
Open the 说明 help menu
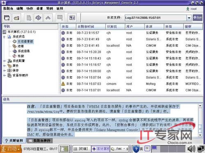(x=60, y=9)
